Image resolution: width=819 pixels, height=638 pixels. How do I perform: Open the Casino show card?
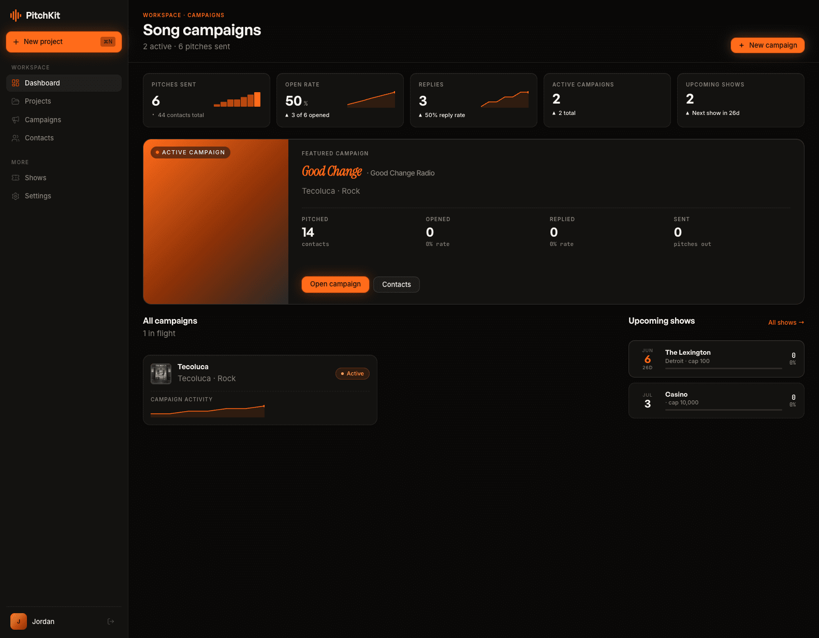tap(716, 400)
